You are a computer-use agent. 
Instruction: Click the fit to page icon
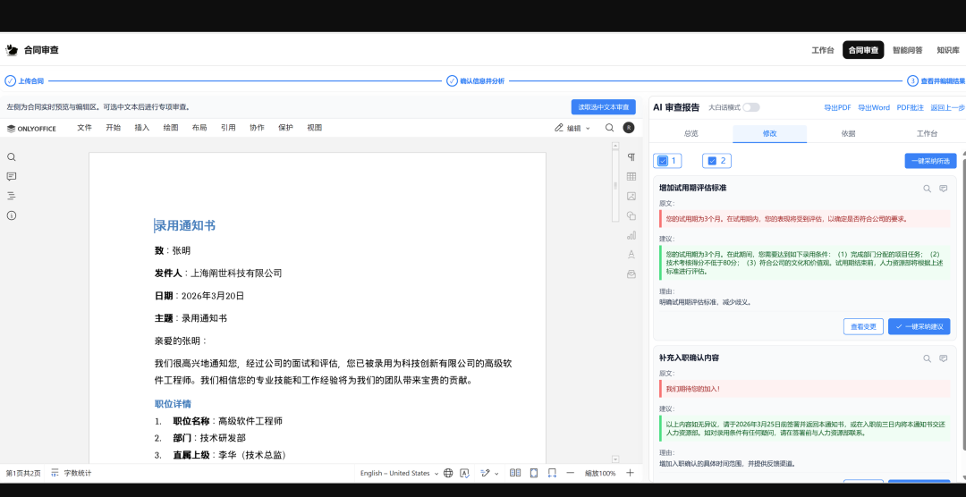(533, 473)
